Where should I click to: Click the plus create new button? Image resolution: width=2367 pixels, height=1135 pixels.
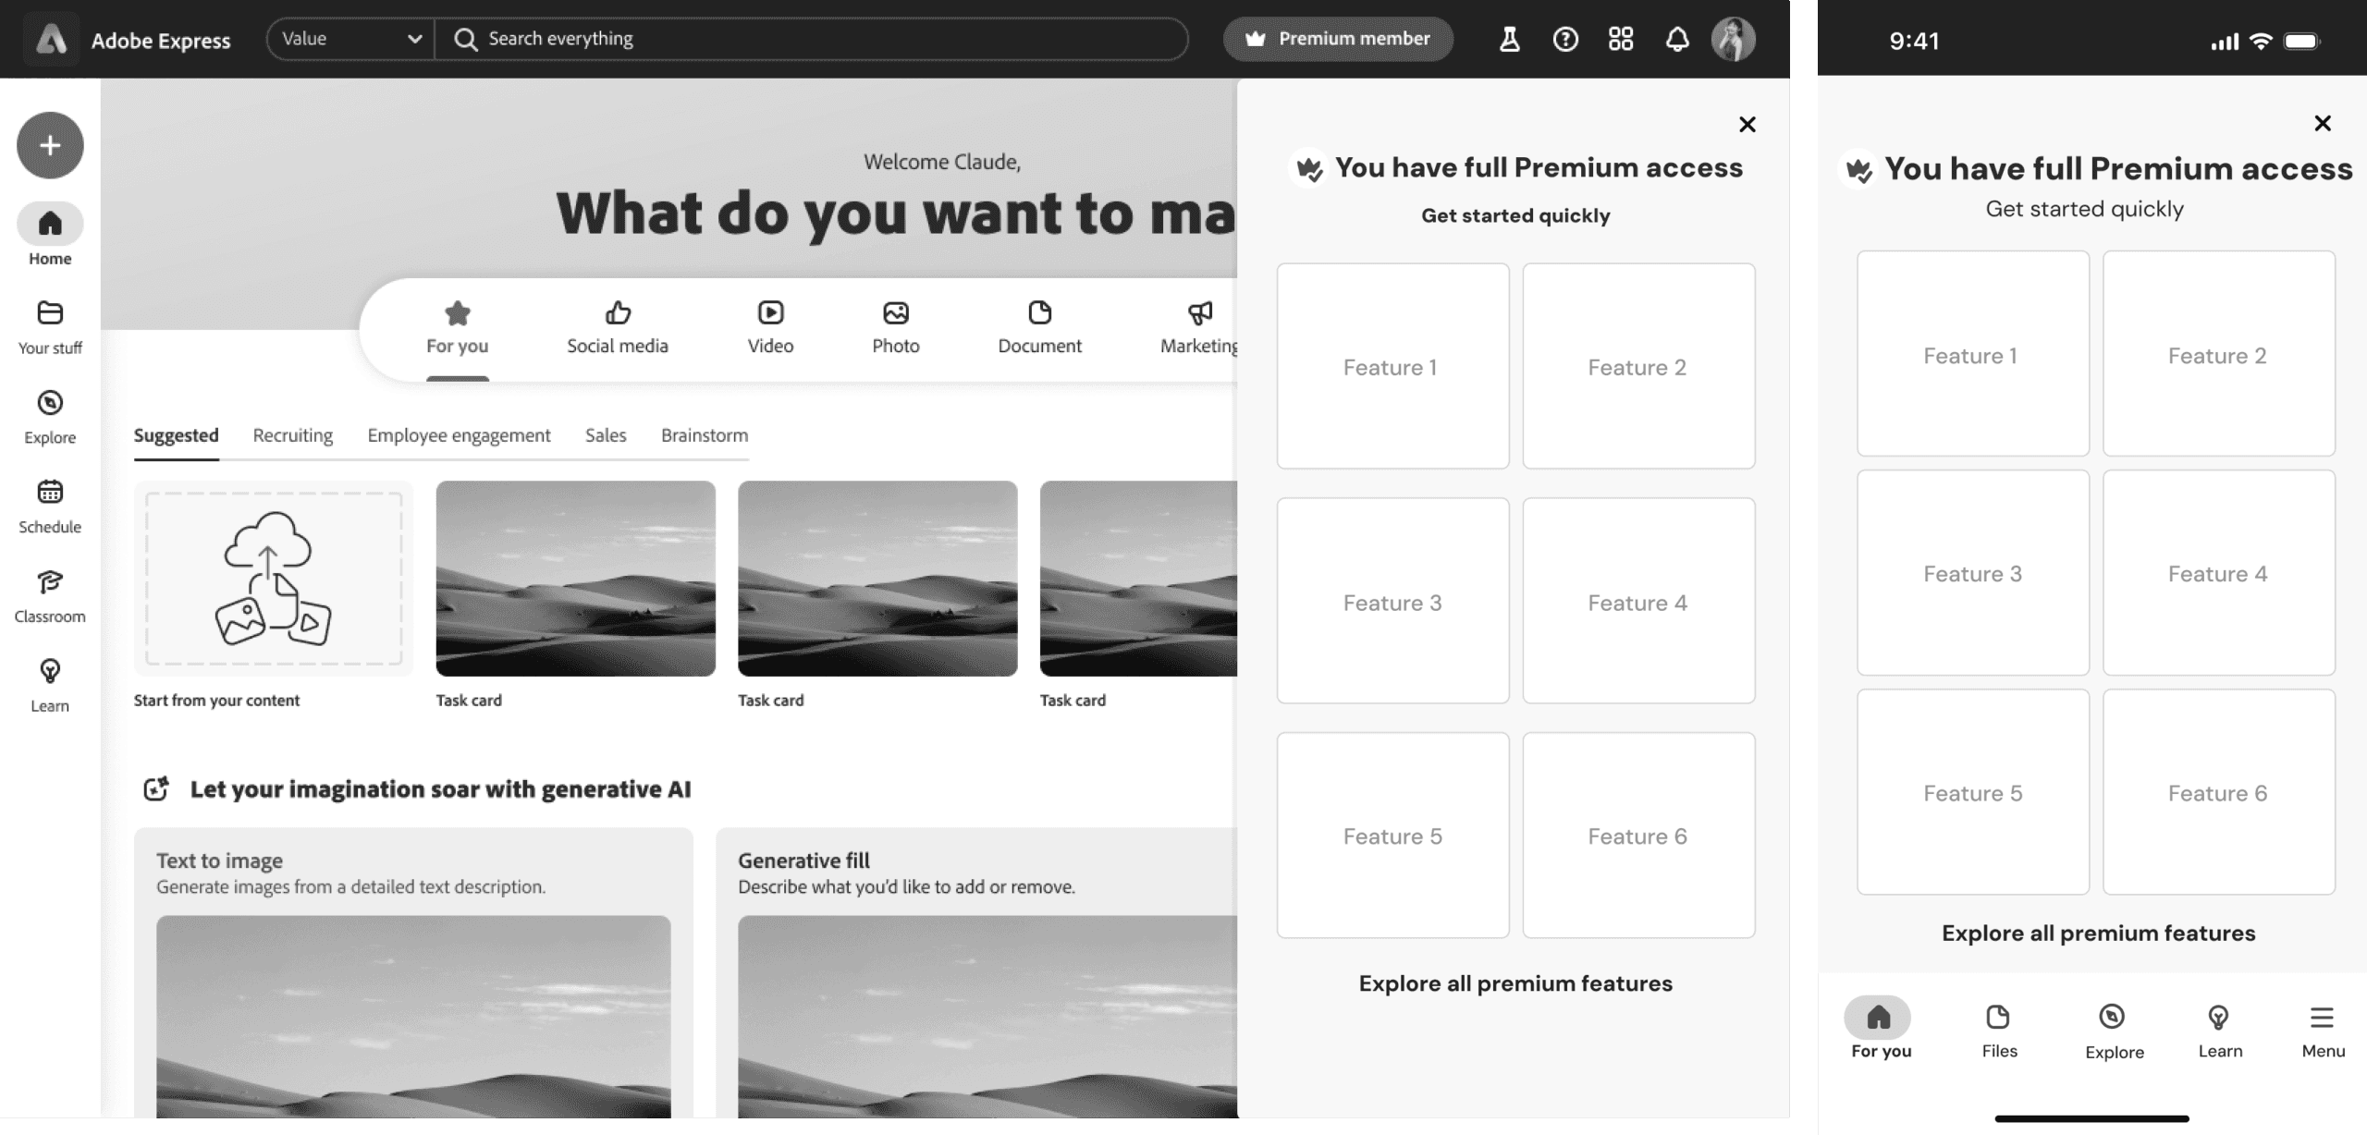click(50, 145)
